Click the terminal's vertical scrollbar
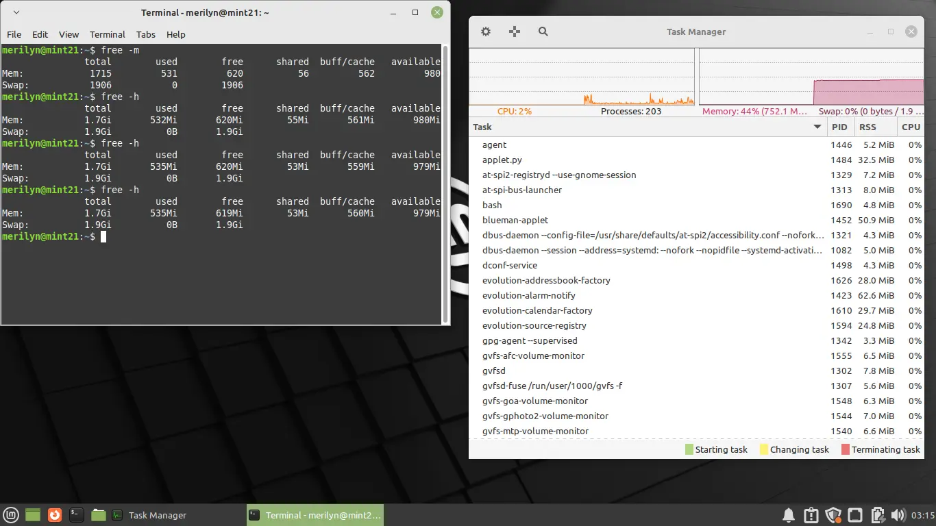The image size is (936, 526). tap(446, 184)
